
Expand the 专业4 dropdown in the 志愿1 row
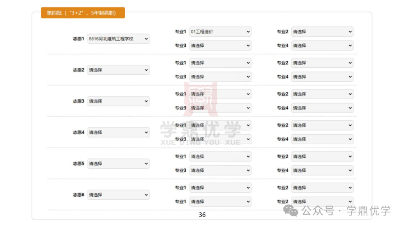(322, 46)
